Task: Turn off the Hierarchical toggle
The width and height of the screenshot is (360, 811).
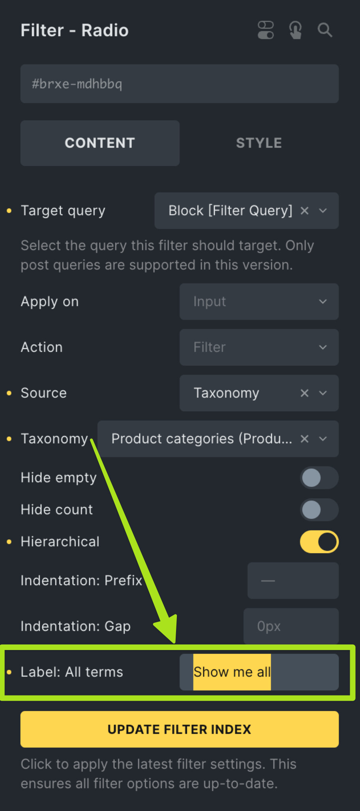Action: click(x=319, y=542)
